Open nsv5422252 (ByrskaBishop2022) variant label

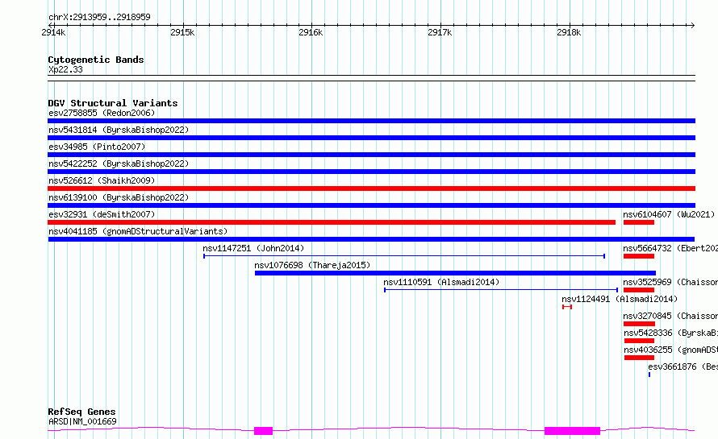119,164
